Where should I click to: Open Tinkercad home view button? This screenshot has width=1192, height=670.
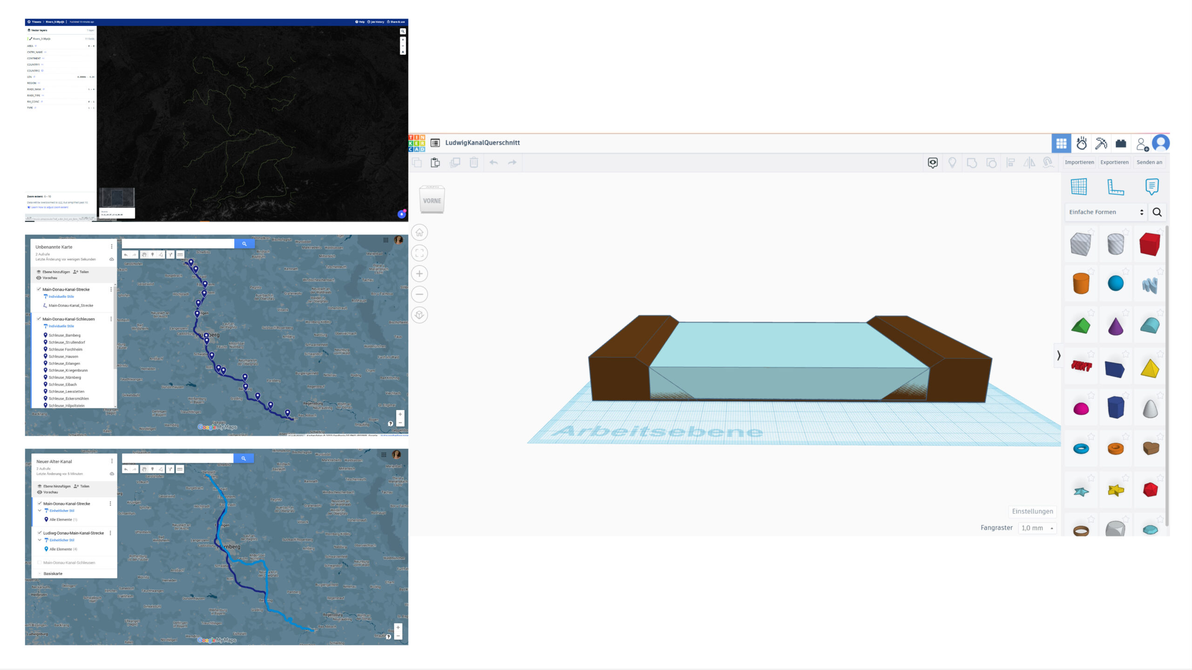(419, 233)
